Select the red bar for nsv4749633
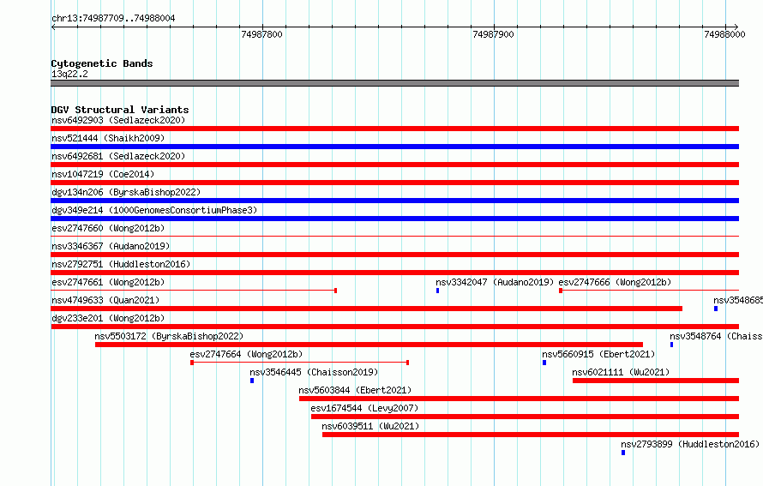This screenshot has height=486, width=763. pyautogui.click(x=366, y=309)
